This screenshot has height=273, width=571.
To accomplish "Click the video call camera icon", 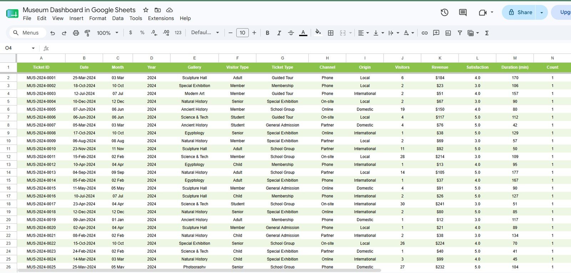I will point(482,12).
